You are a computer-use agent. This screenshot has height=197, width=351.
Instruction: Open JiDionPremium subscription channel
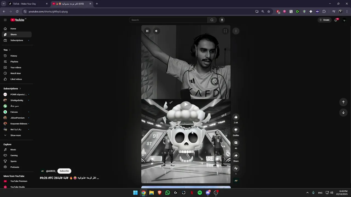coord(17,118)
